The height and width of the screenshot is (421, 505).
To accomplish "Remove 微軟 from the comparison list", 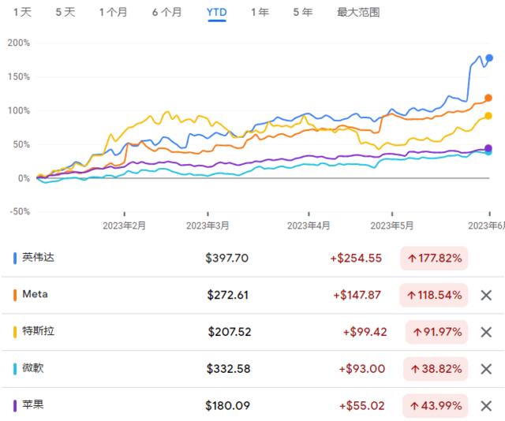I will [x=486, y=369].
